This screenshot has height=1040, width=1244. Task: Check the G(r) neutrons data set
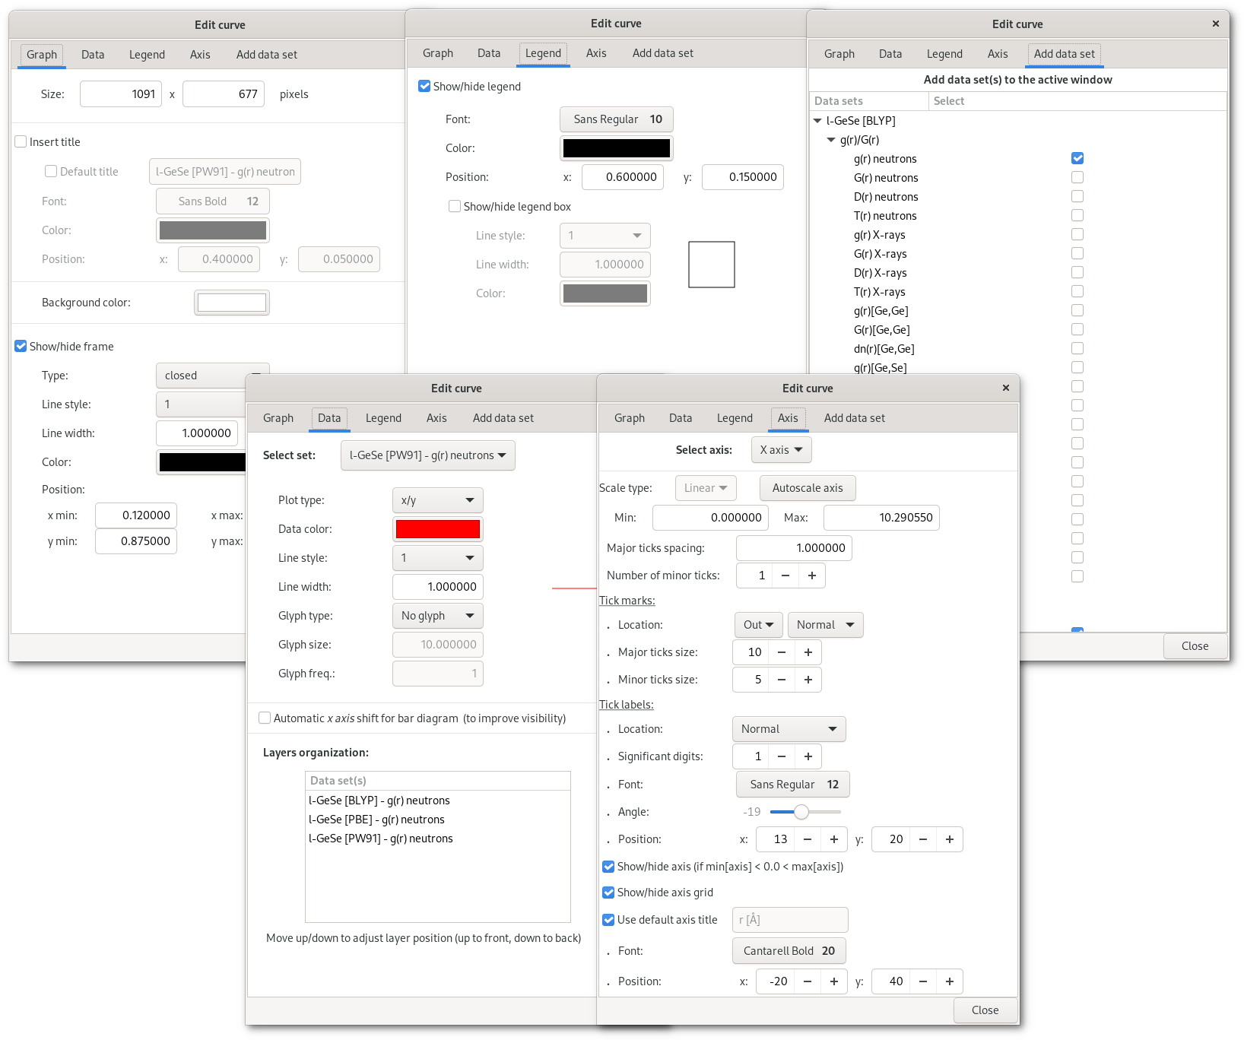(1077, 177)
